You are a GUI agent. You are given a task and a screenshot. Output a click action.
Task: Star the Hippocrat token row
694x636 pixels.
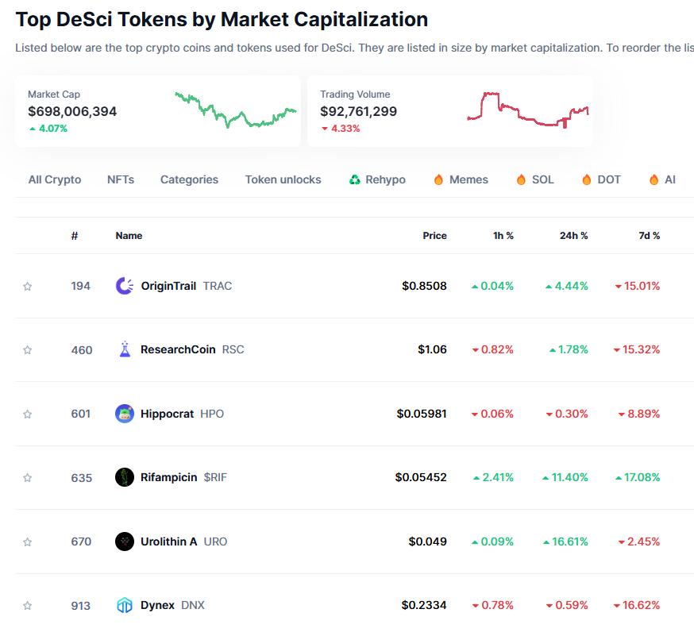coord(28,414)
